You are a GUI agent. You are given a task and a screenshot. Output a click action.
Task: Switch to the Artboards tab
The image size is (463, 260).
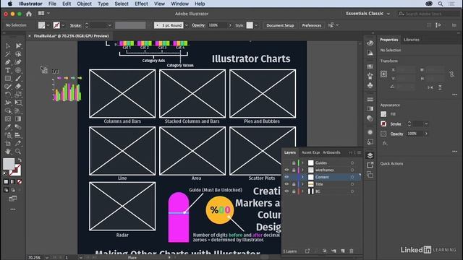click(331, 152)
